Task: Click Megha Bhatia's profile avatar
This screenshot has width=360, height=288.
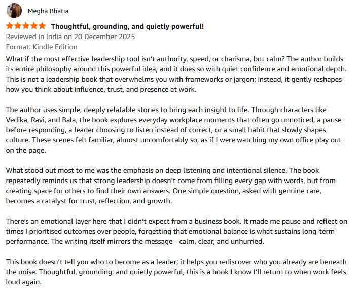Action: coord(14,10)
